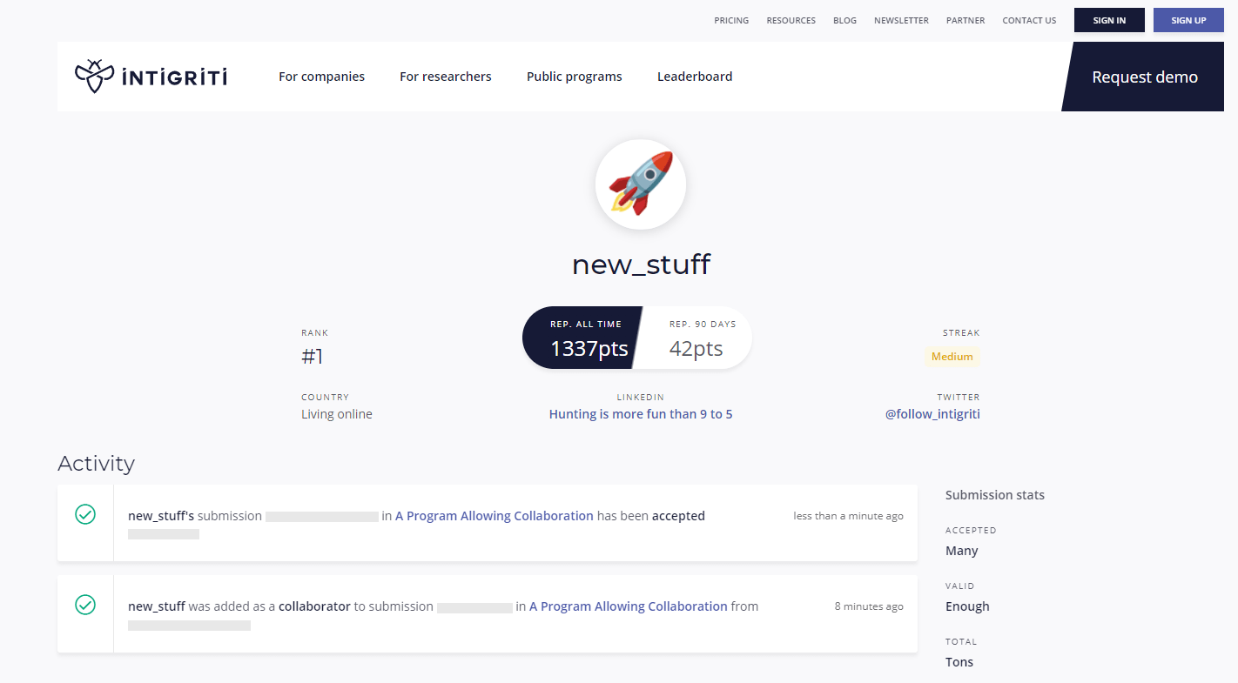Click the '8 minutes ago' timestamp
This screenshot has width=1238, height=683.
869,606
